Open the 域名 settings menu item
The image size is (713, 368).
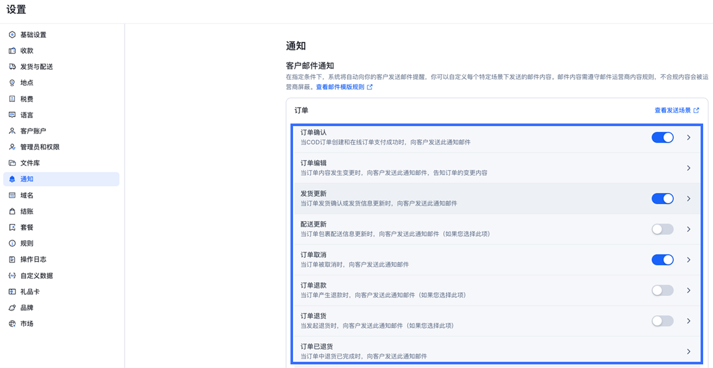[x=27, y=195]
